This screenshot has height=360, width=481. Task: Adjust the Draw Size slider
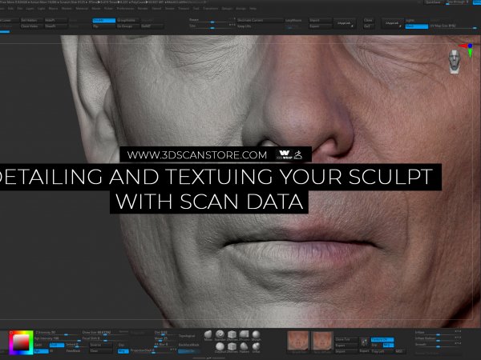[x=104, y=334]
